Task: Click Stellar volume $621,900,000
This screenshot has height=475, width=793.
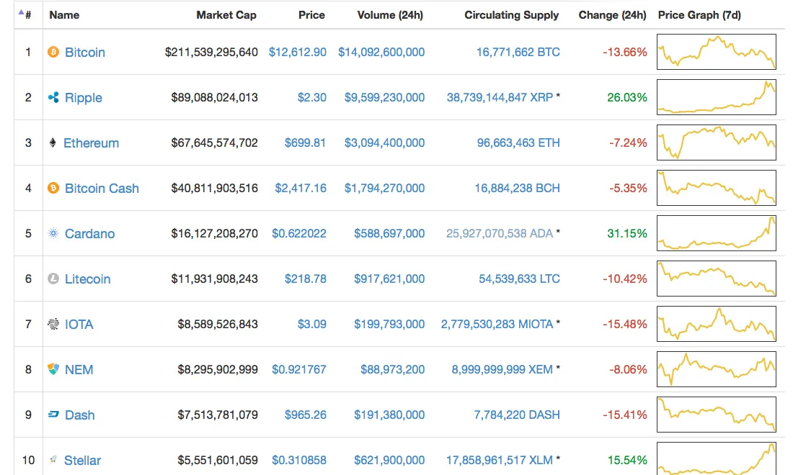Action: click(389, 461)
